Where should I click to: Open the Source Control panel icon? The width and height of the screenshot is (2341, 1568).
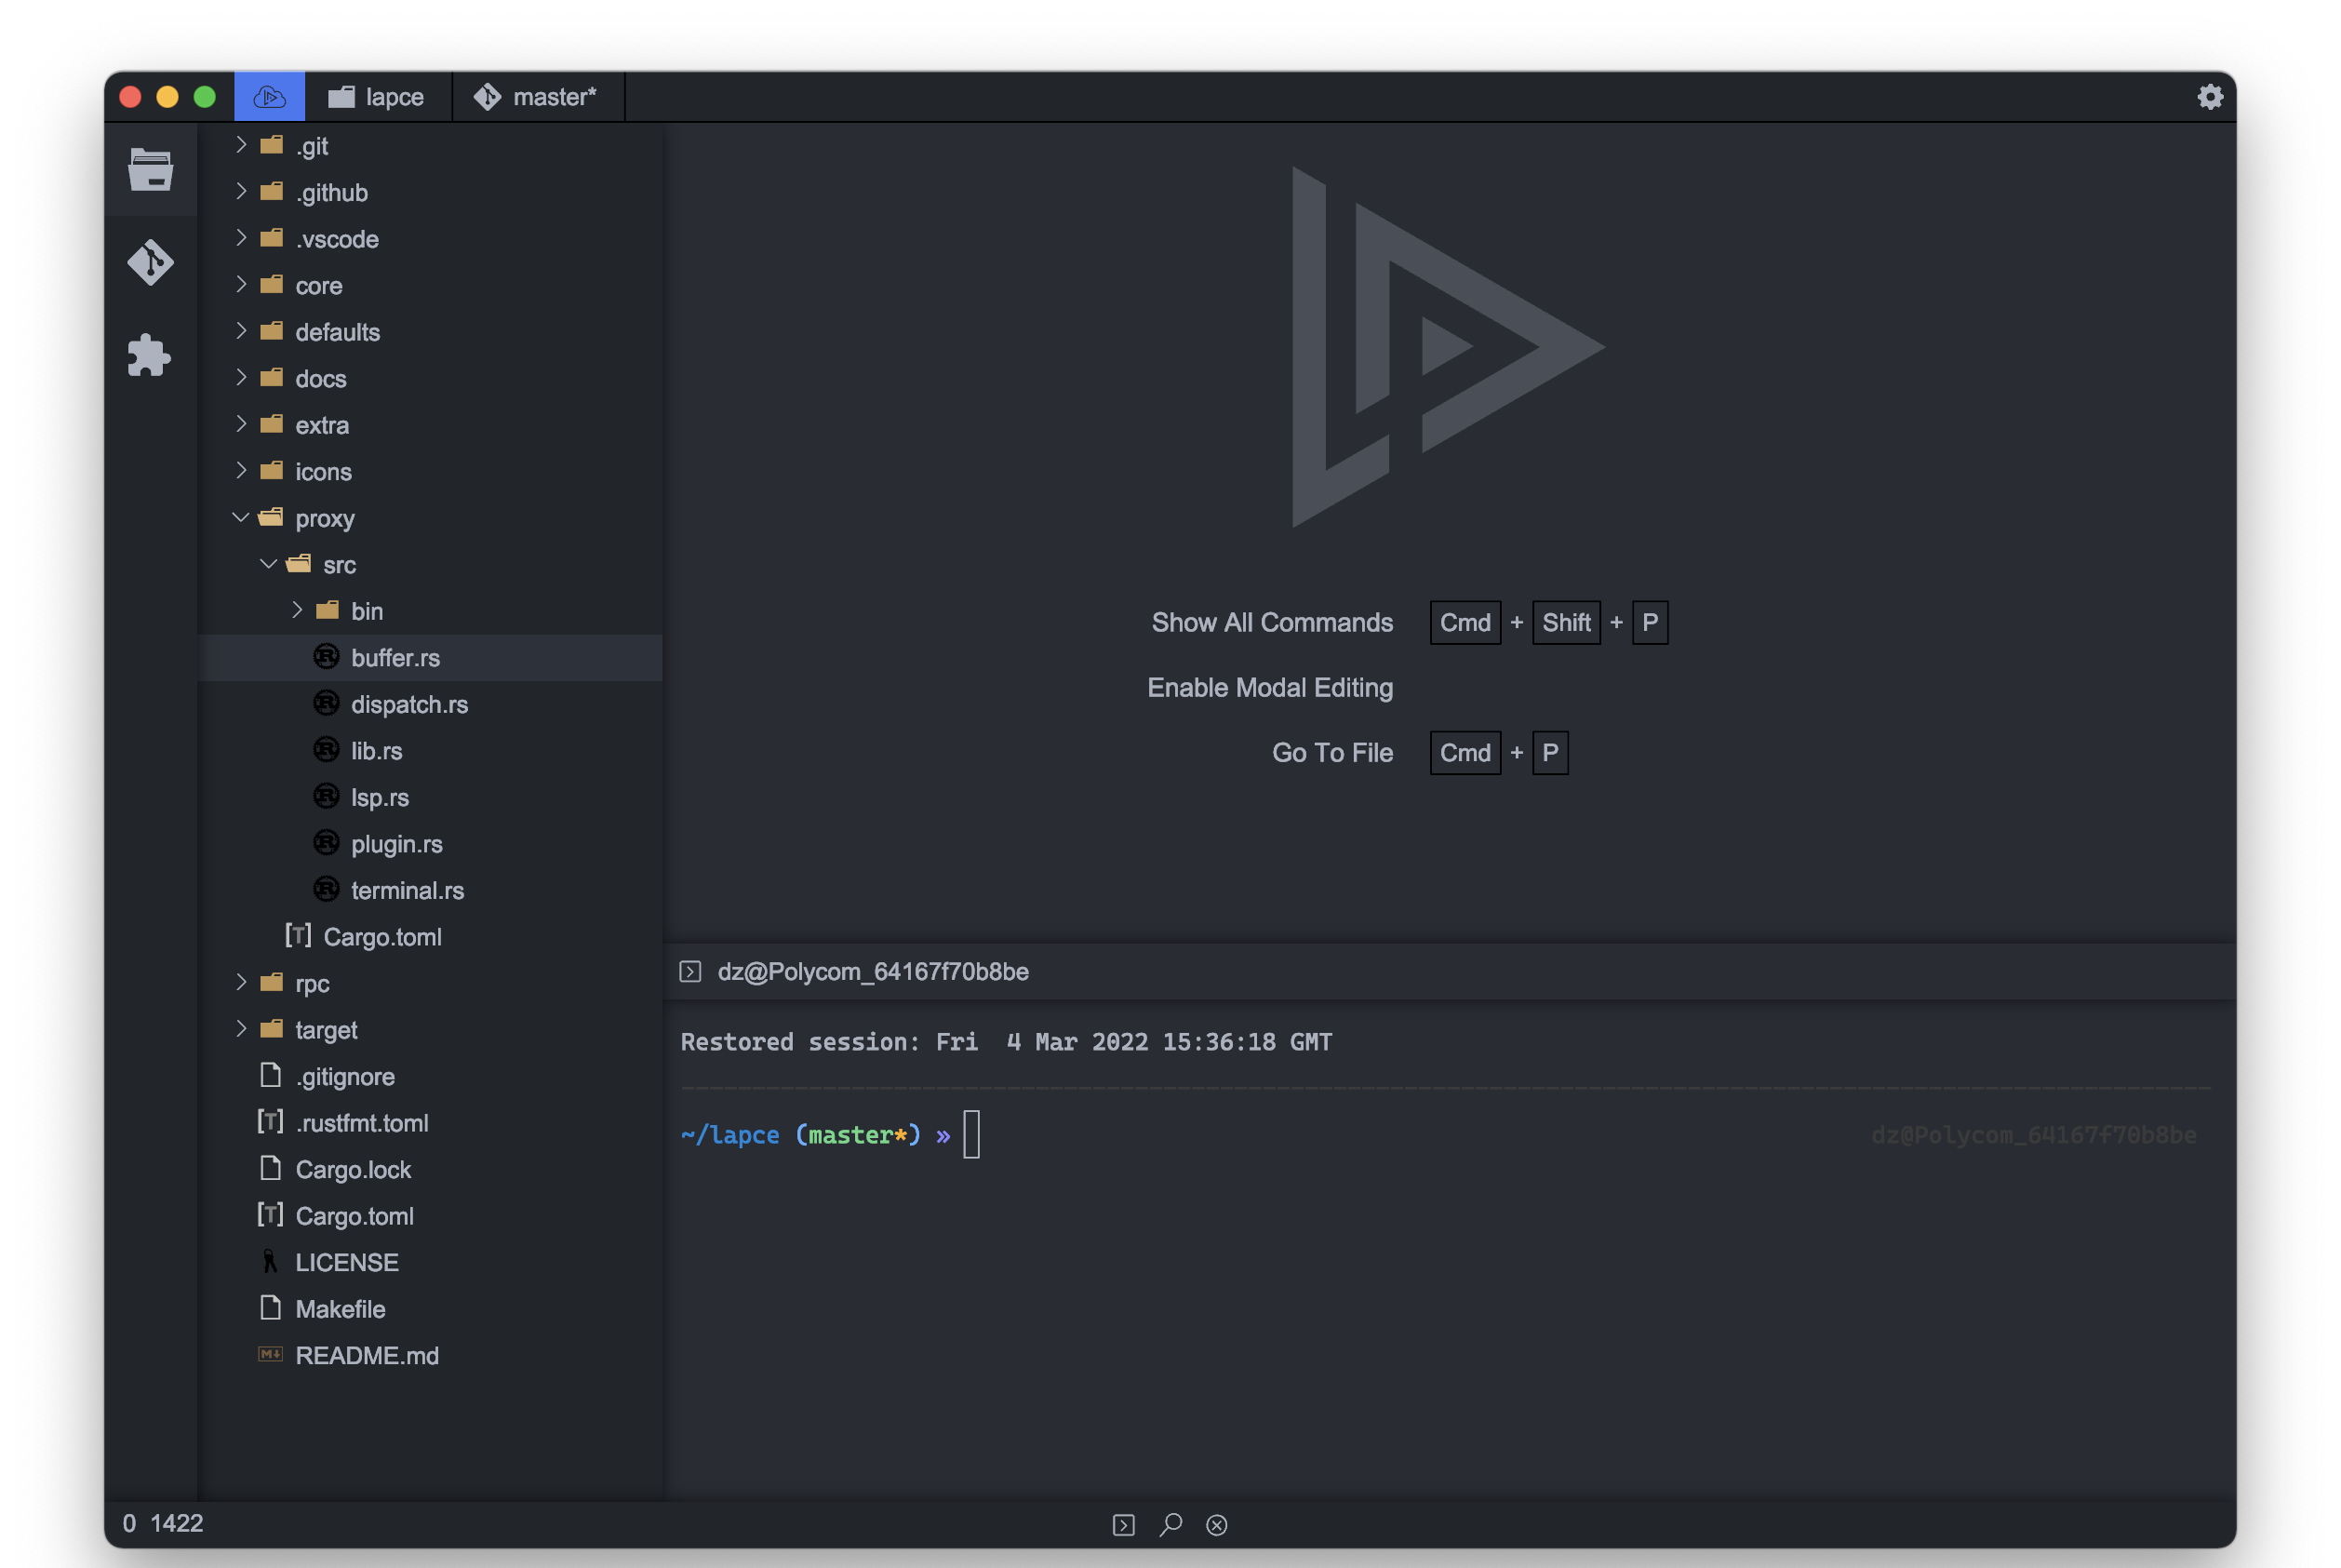pyautogui.click(x=150, y=262)
